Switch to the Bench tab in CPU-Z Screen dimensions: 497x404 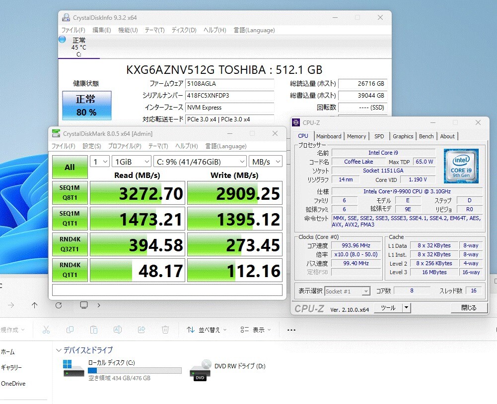pyautogui.click(x=426, y=136)
